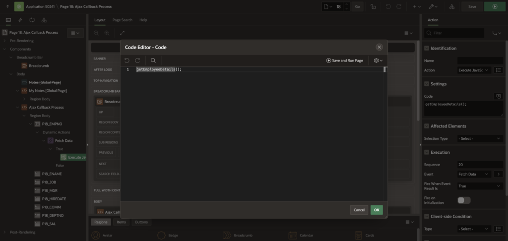Click the redo icon in Code Editor toolbar

(x=137, y=60)
